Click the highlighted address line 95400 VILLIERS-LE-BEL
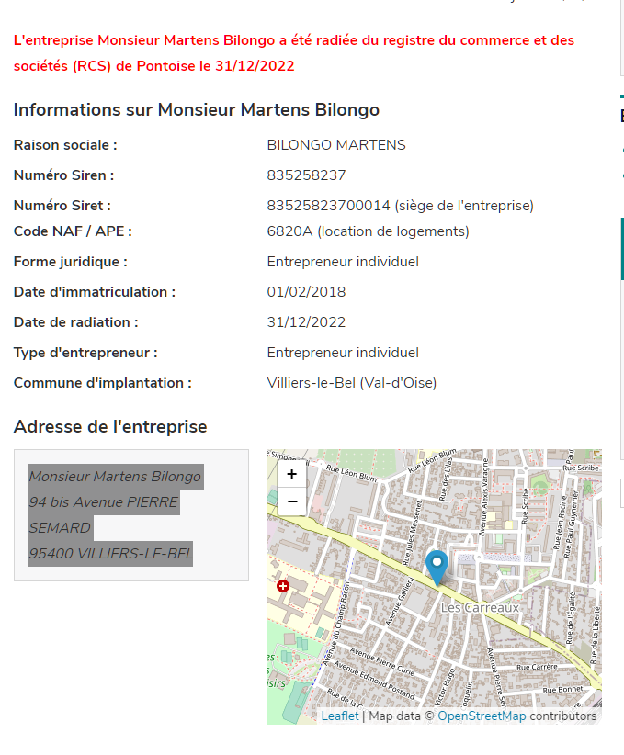This screenshot has height=755, width=624. [x=110, y=554]
